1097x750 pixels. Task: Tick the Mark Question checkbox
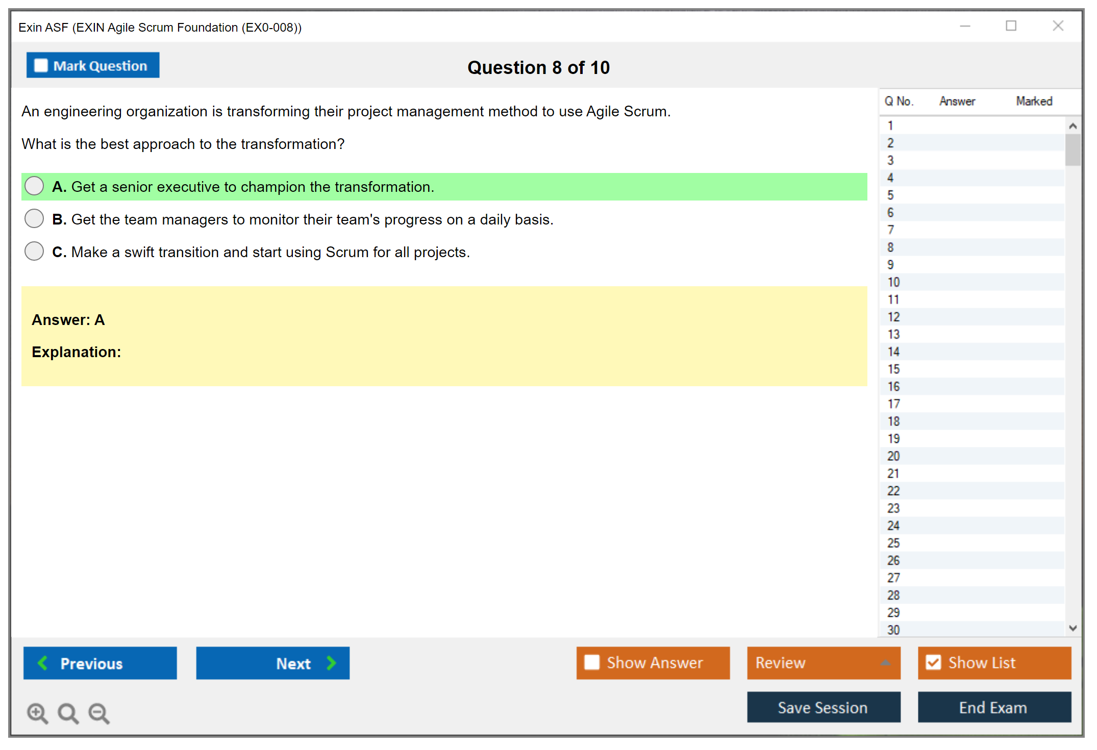pyautogui.click(x=41, y=66)
